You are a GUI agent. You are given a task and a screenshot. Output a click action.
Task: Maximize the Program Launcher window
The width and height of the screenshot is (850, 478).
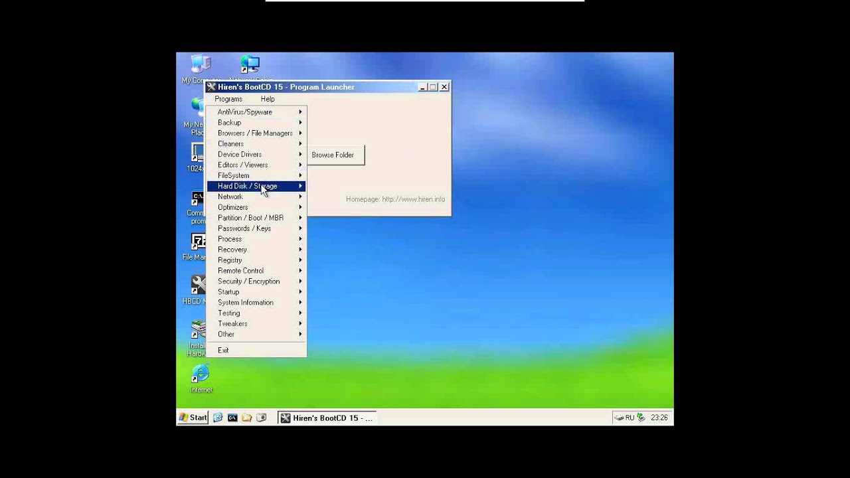[x=433, y=87]
